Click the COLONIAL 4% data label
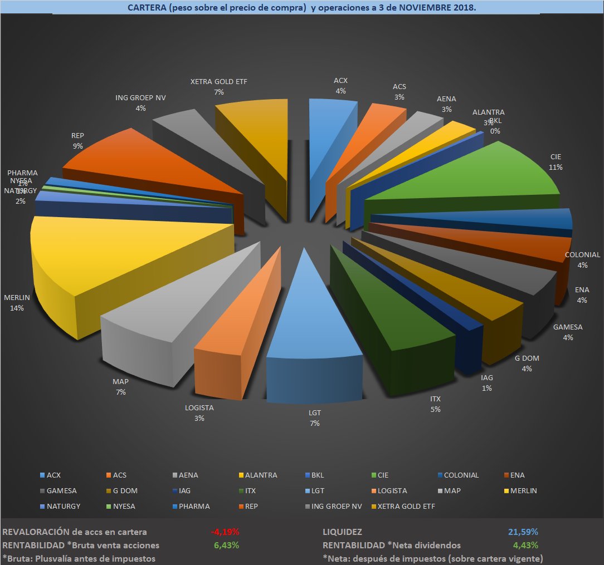The width and height of the screenshot is (604, 565). (x=582, y=259)
